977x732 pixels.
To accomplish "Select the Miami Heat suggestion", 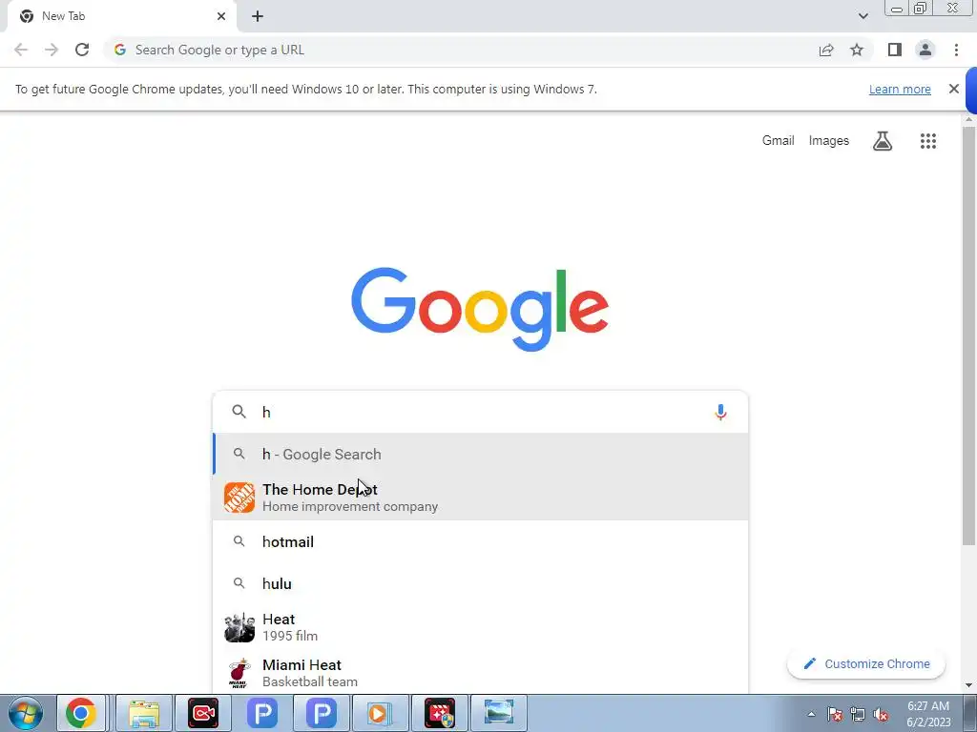I will pyautogui.click(x=481, y=673).
